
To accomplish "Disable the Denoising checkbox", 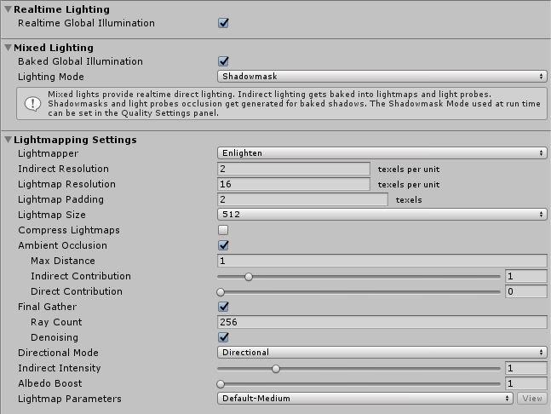I will (x=223, y=337).
